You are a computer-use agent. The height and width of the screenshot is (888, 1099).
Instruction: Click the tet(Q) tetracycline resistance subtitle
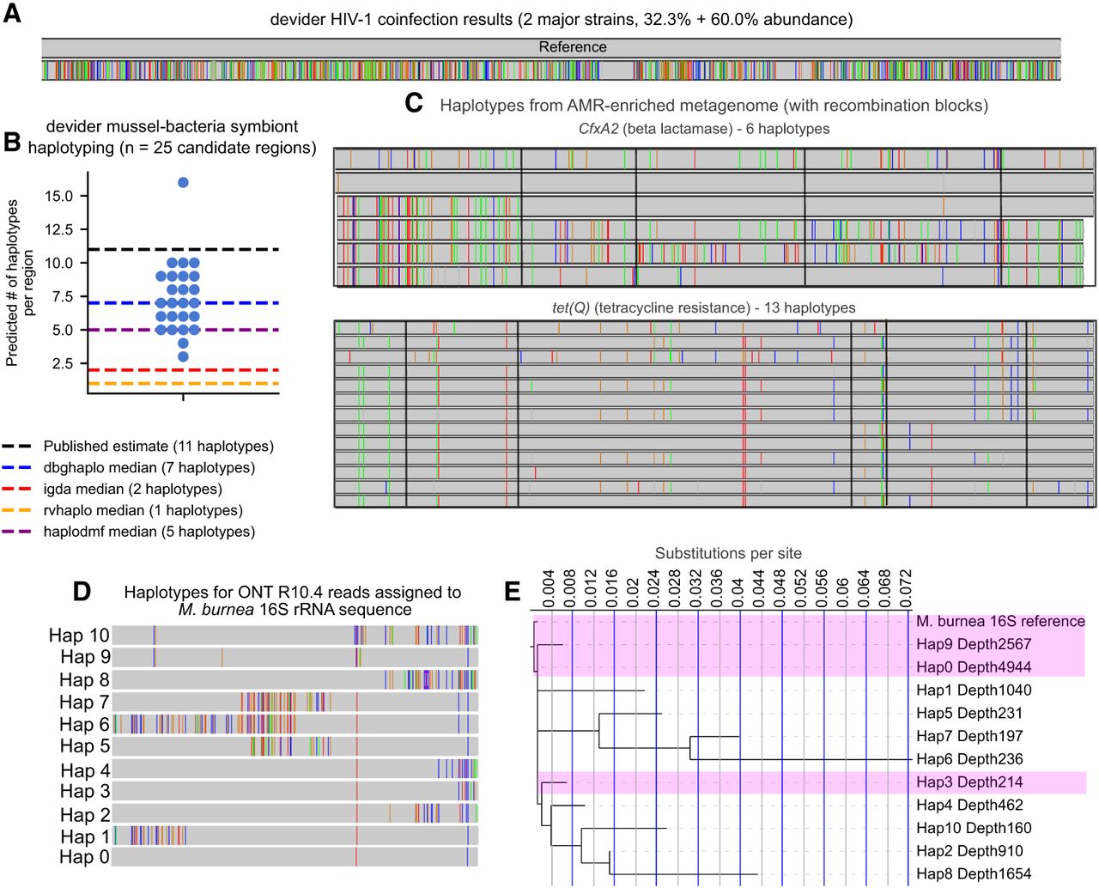(x=703, y=307)
